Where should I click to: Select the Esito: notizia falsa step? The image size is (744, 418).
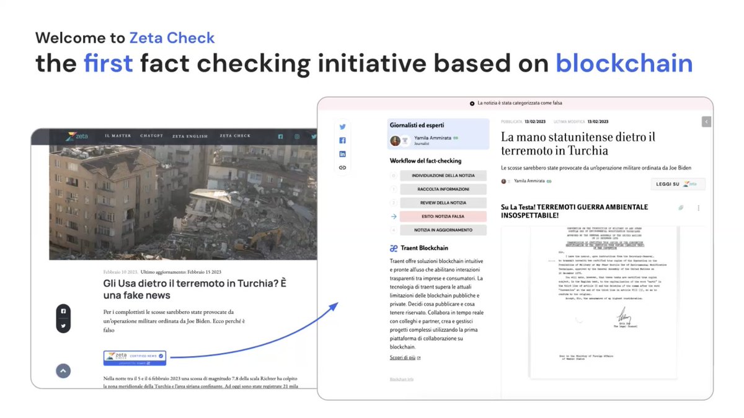click(443, 217)
